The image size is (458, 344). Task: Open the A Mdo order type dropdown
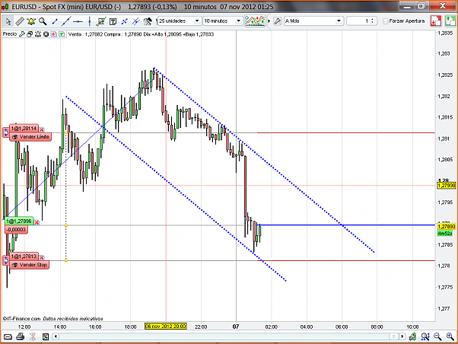[313, 21]
